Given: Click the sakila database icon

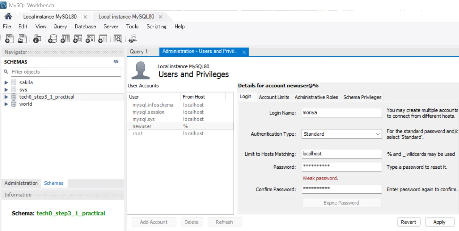Looking at the screenshot, I should [x=14, y=82].
